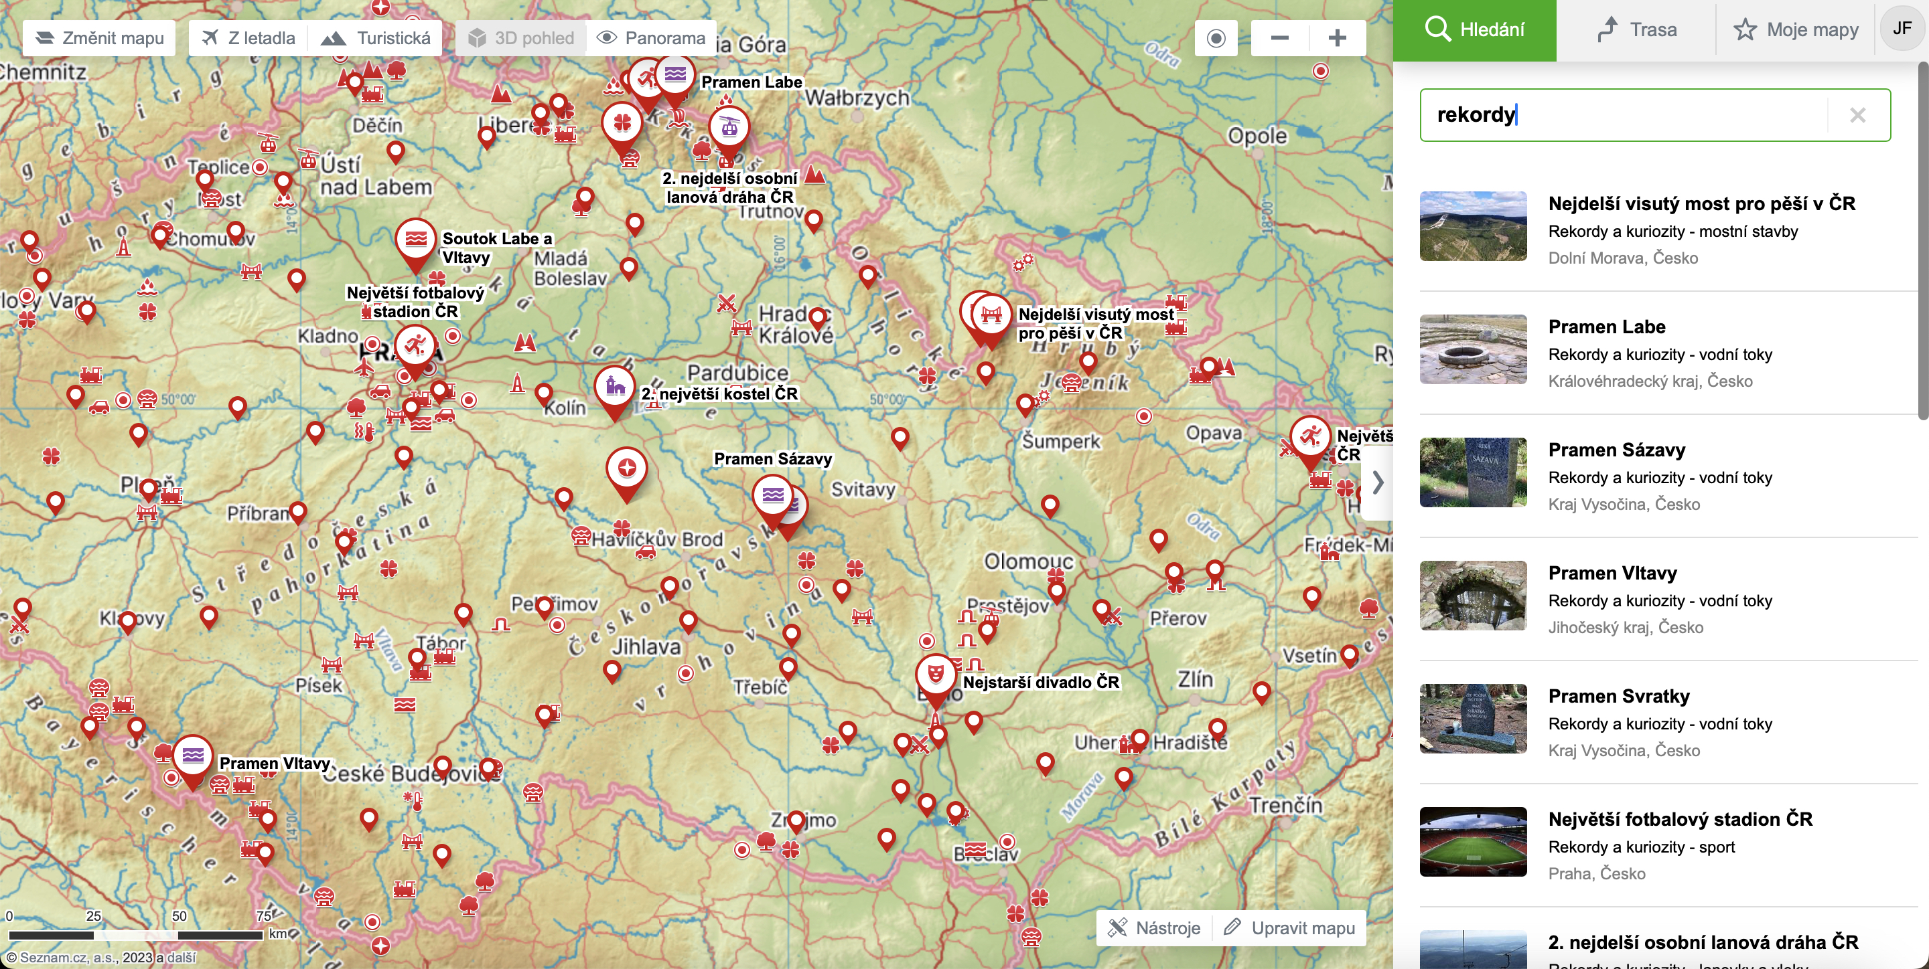Enable Panorama view mode

651,37
